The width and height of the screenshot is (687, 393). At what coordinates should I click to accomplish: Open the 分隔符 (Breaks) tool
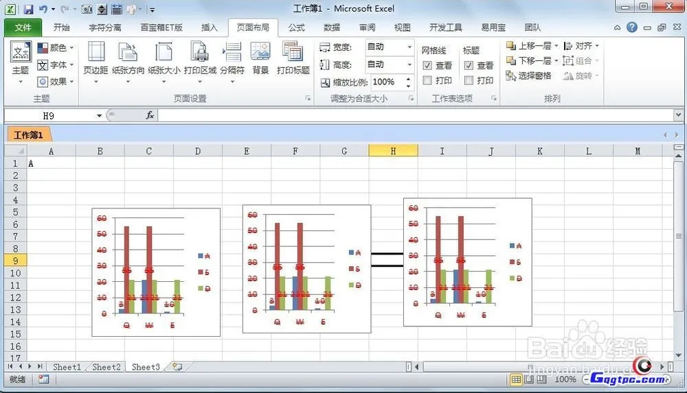(x=232, y=58)
